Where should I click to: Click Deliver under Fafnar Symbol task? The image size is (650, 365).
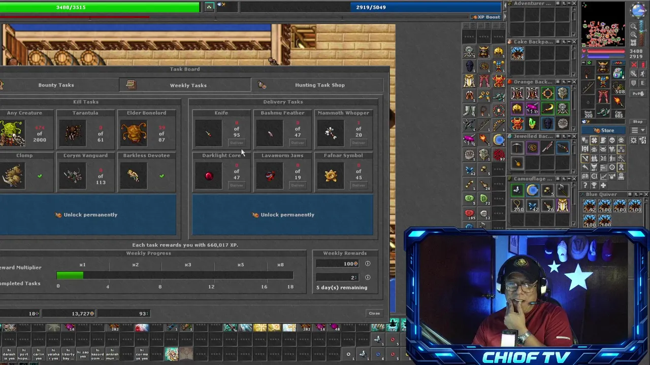click(x=359, y=186)
